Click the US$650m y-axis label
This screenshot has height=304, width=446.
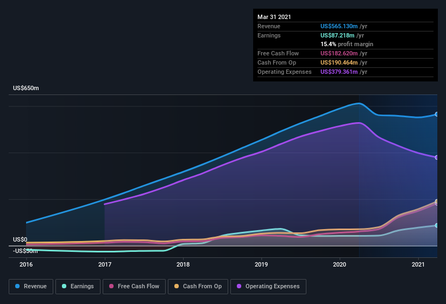[26, 88]
